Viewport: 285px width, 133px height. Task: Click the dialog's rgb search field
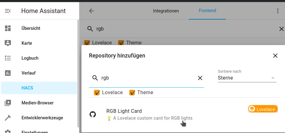[x=146, y=78]
